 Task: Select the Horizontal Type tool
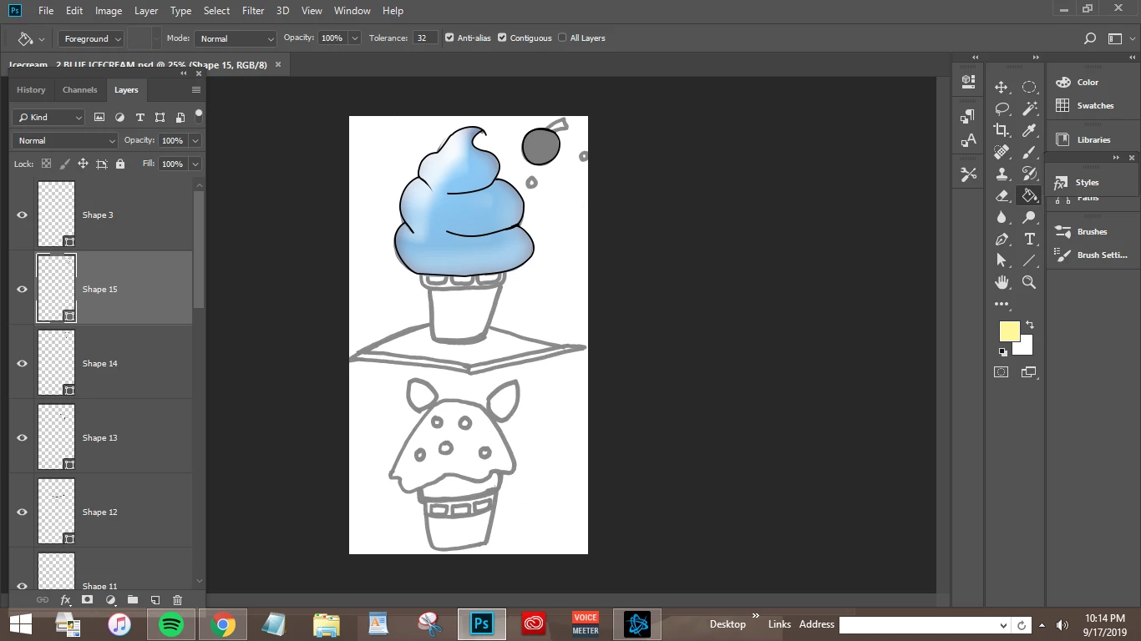(x=1029, y=239)
